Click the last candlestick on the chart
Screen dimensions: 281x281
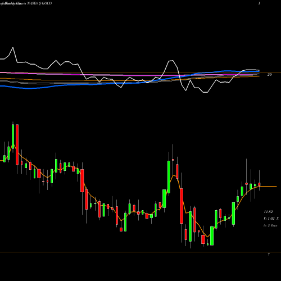click(x=259, y=184)
